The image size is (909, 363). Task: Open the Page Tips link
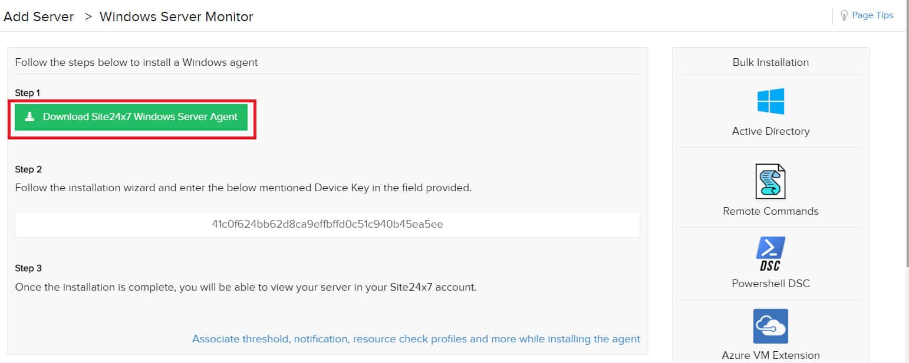tap(872, 15)
